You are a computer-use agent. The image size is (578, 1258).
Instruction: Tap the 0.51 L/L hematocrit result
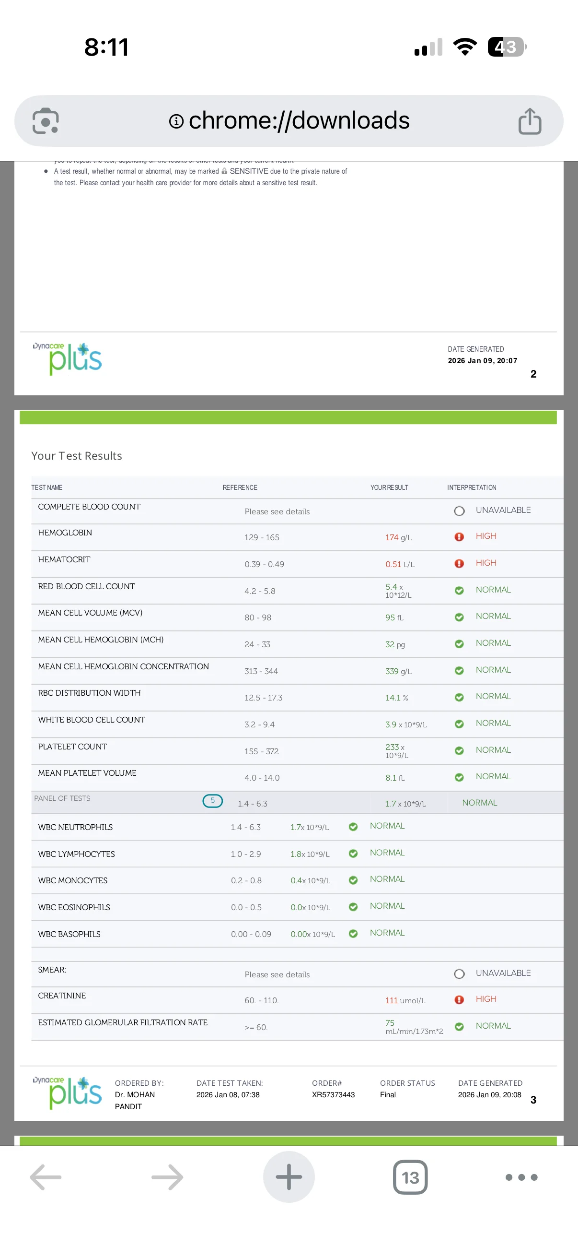click(400, 564)
